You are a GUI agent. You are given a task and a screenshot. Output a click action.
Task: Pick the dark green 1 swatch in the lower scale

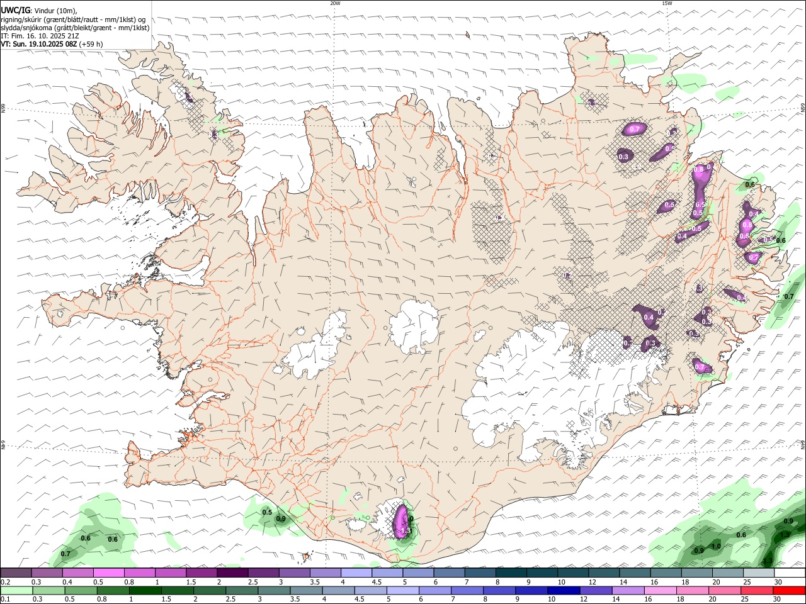click(x=145, y=591)
